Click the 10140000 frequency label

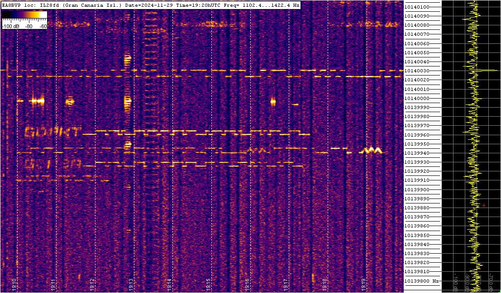point(417,98)
